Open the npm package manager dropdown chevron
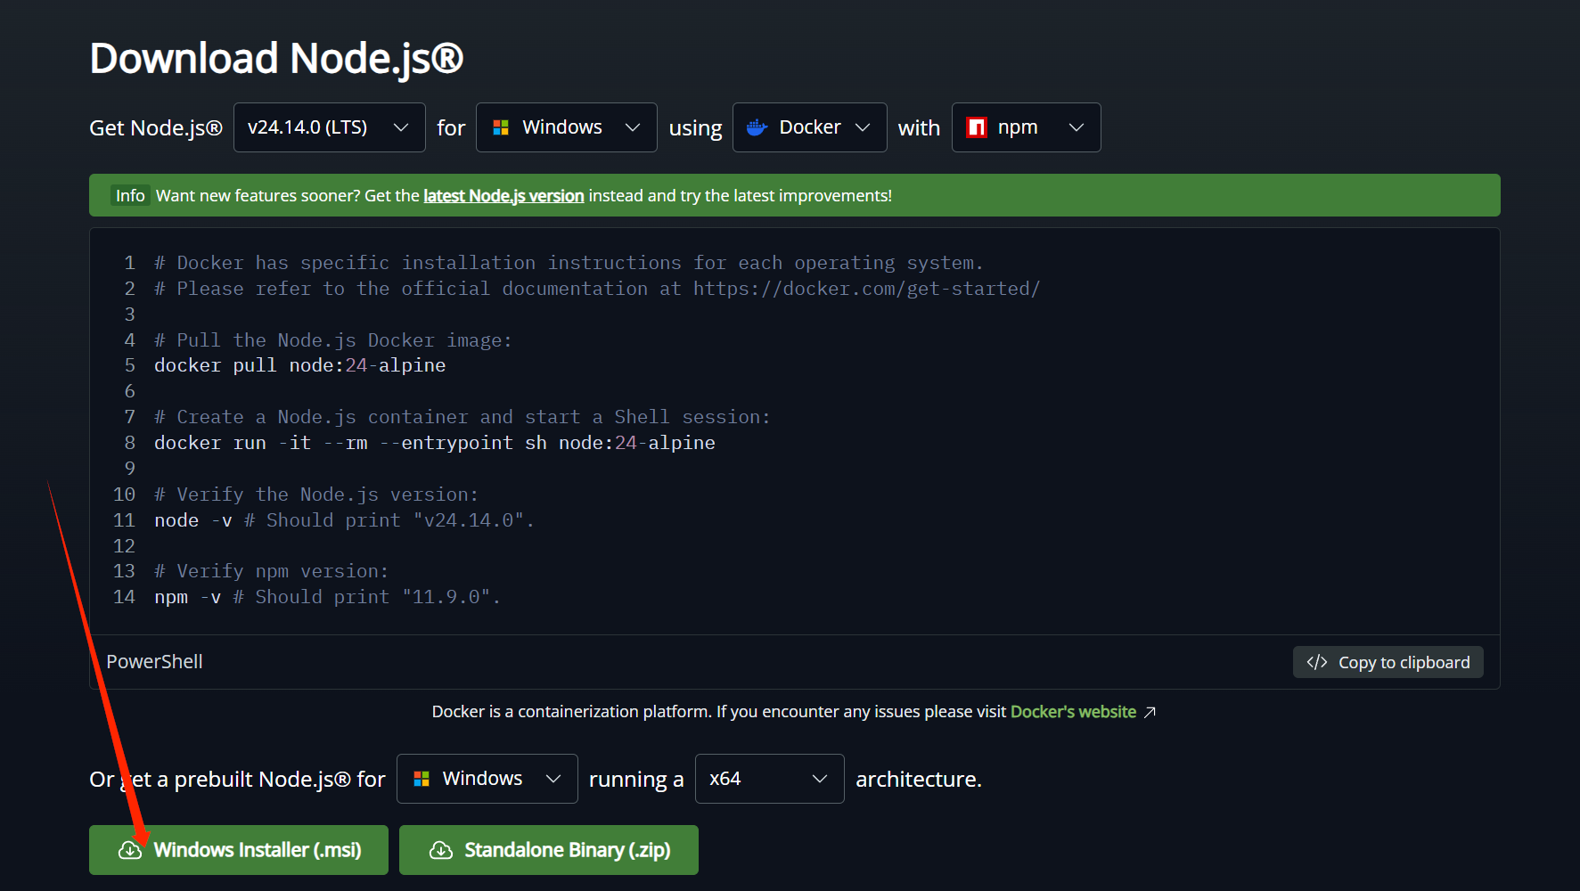The width and height of the screenshot is (1580, 891). click(1077, 127)
